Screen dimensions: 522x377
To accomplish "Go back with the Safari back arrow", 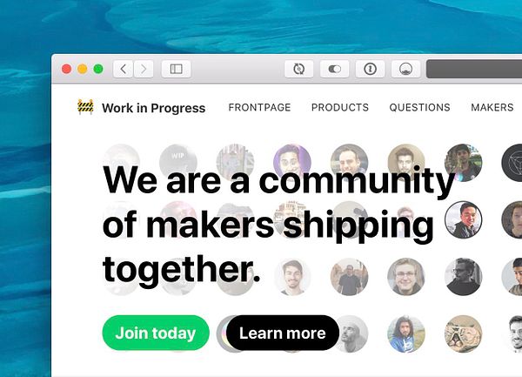I will pos(124,69).
